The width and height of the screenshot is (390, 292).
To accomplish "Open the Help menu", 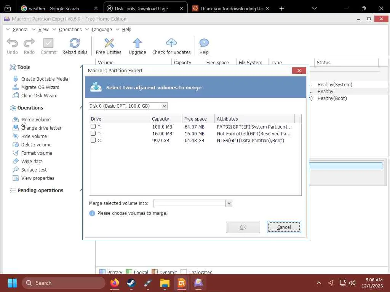I will (x=126, y=30).
